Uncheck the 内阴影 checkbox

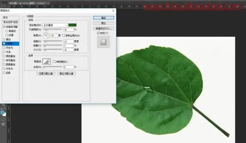4,44
